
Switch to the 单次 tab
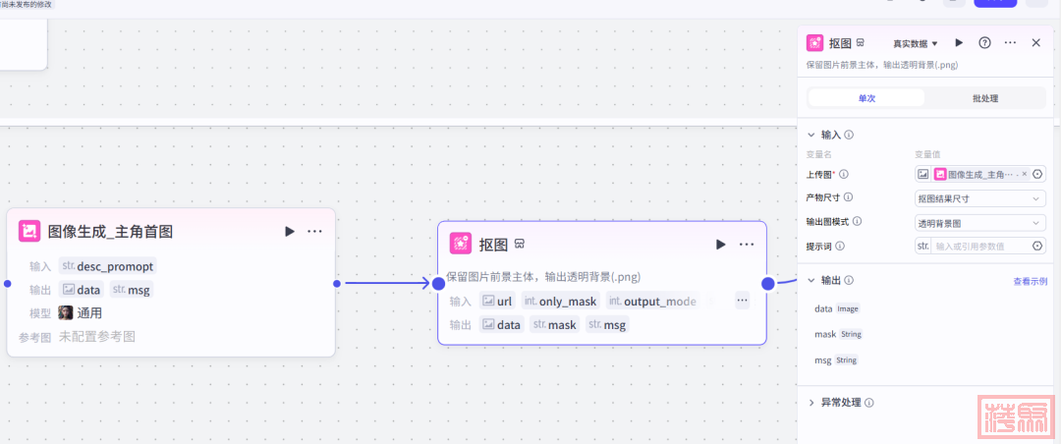(866, 98)
